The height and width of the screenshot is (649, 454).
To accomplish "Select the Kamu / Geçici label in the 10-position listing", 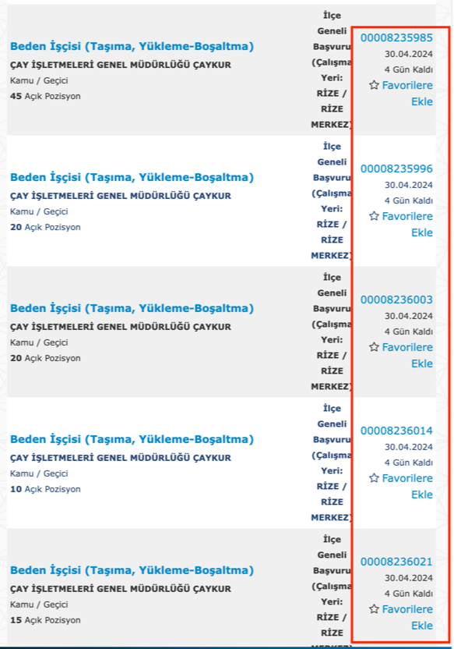I will pyautogui.click(x=39, y=473).
